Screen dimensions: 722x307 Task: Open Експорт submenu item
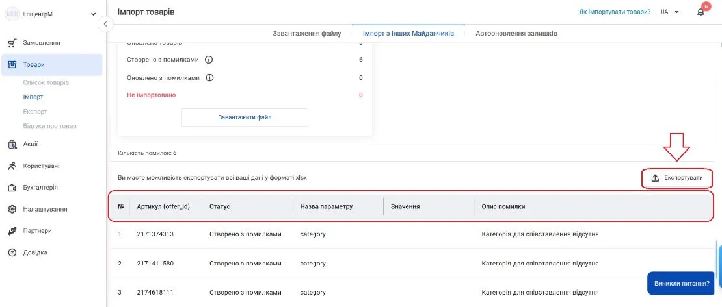[35, 111]
